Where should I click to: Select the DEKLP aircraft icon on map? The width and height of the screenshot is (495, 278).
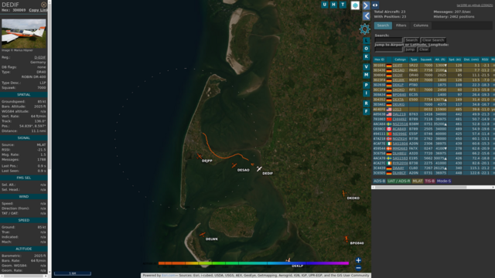click(288, 260)
